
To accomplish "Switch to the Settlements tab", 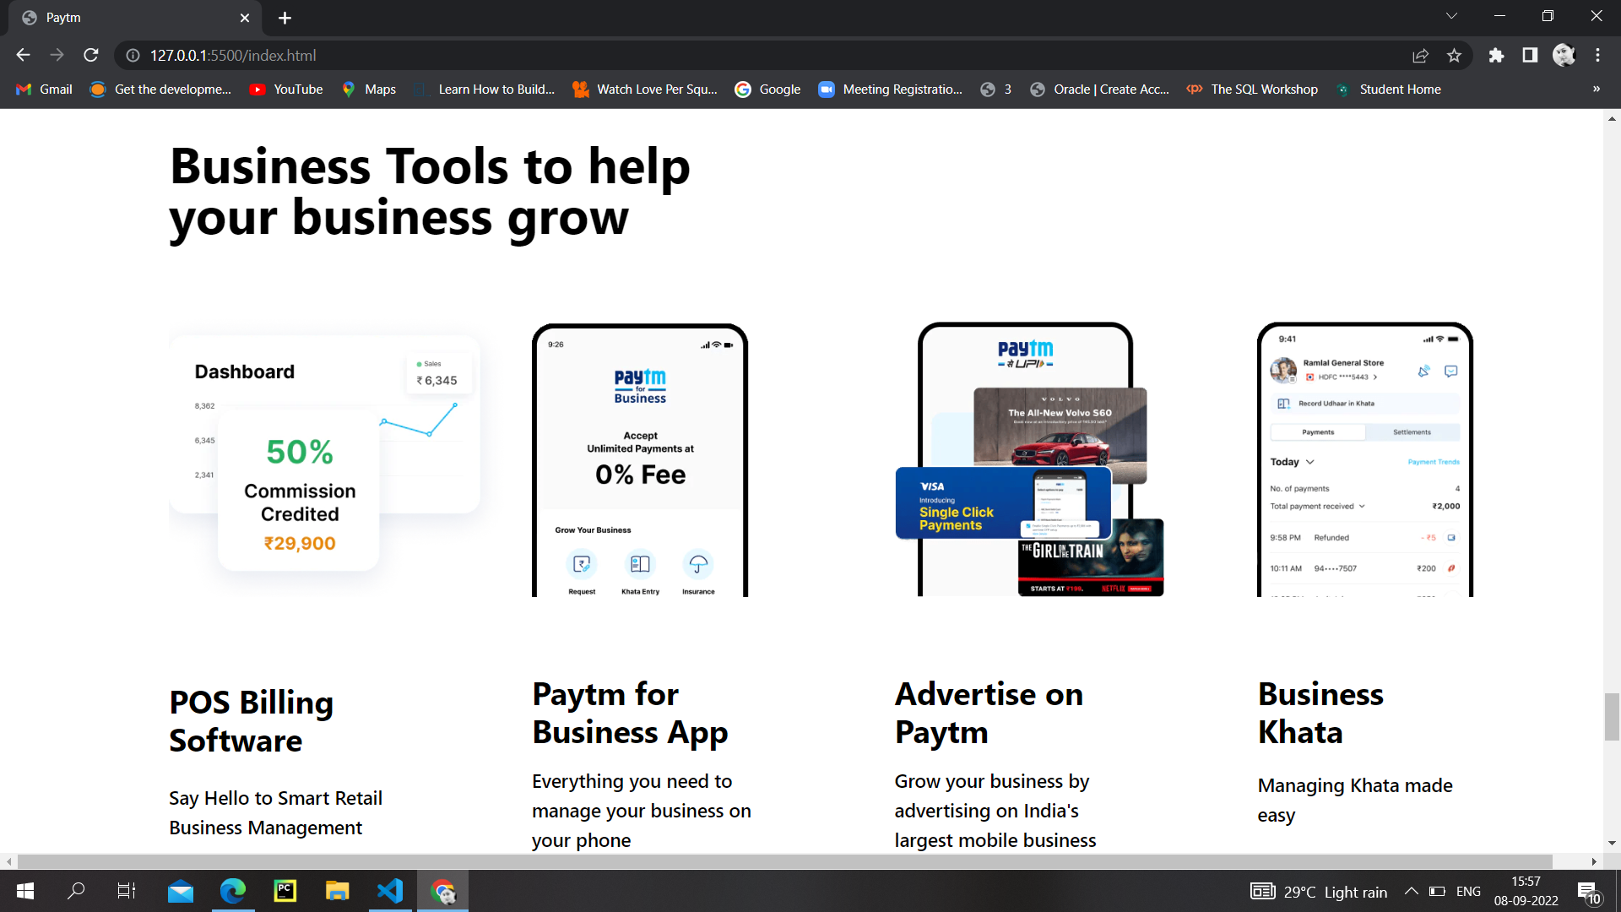I will (x=1412, y=432).
